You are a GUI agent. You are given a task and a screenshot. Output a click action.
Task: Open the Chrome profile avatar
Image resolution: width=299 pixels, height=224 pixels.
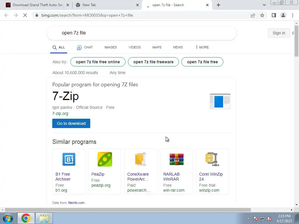[x=283, y=15]
